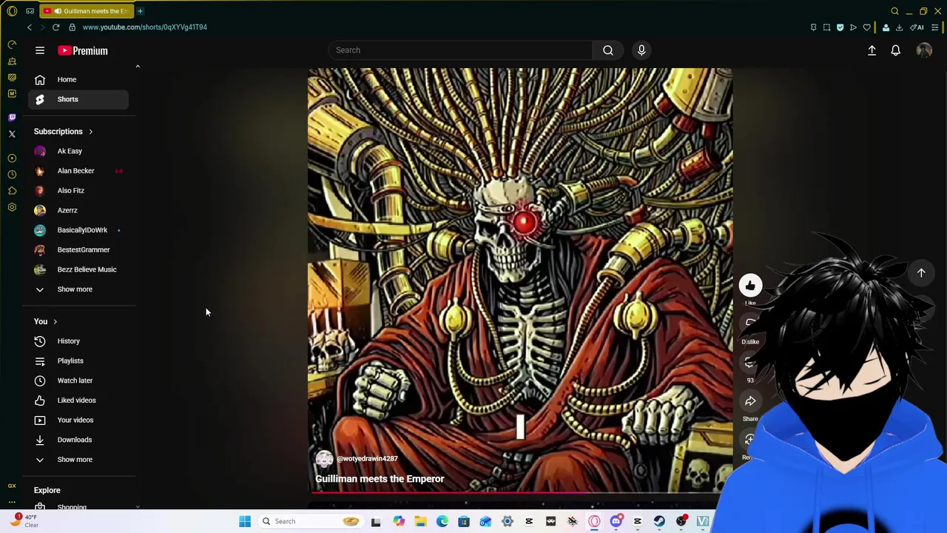Image resolution: width=947 pixels, height=533 pixels.
Task: Click the YouTube search input field
Action: click(460, 50)
